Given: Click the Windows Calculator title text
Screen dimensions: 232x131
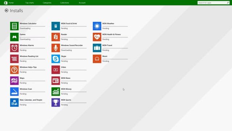Looking at the screenshot, I should (x=28, y=23).
